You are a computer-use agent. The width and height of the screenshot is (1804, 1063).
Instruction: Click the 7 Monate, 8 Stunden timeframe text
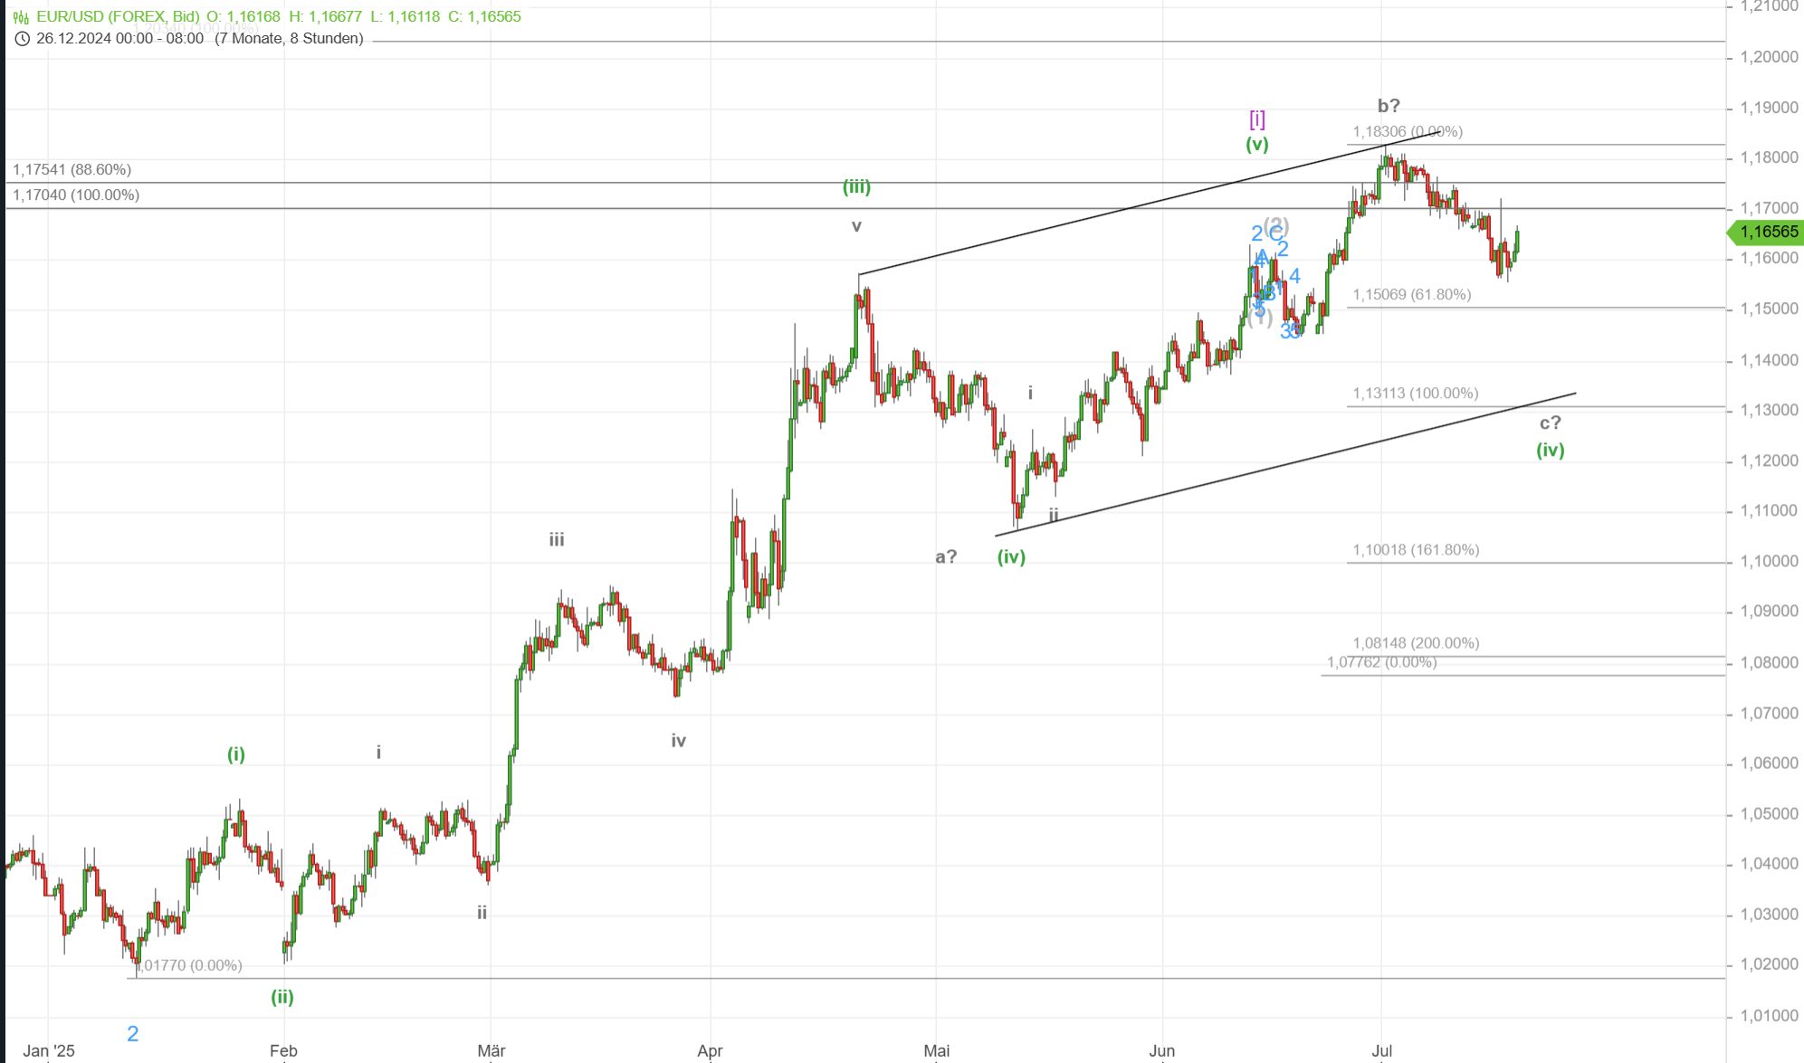[289, 38]
